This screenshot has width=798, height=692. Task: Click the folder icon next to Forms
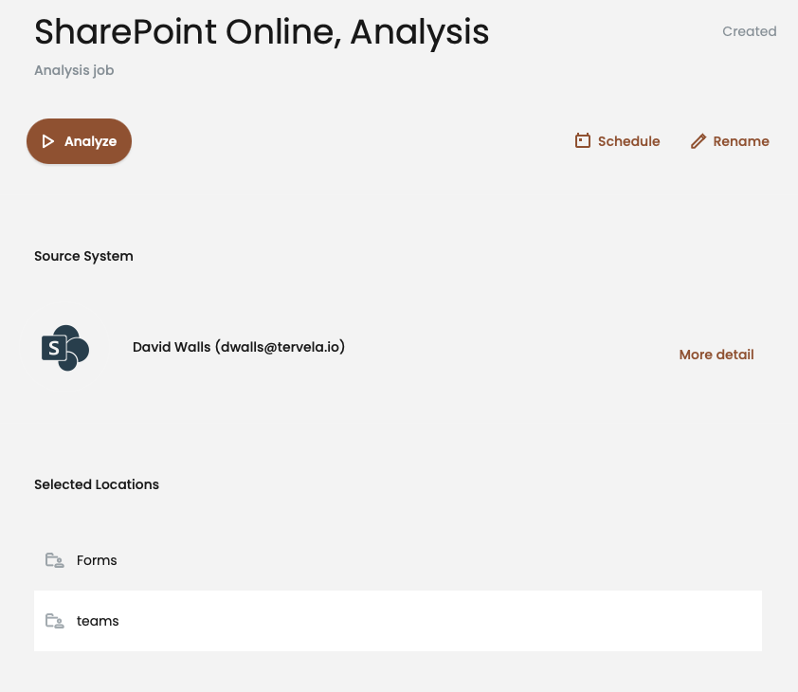click(54, 560)
